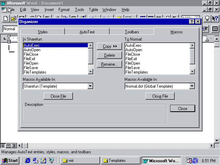The height and width of the screenshot is (165, 220).
Task: Select the Macros tab
Action: click(176, 32)
